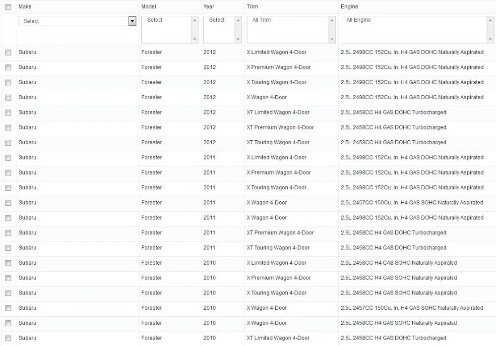The image size is (496, 346).
Task: Click the Engine list scroll-down arrow
Action: coord(490,39)
